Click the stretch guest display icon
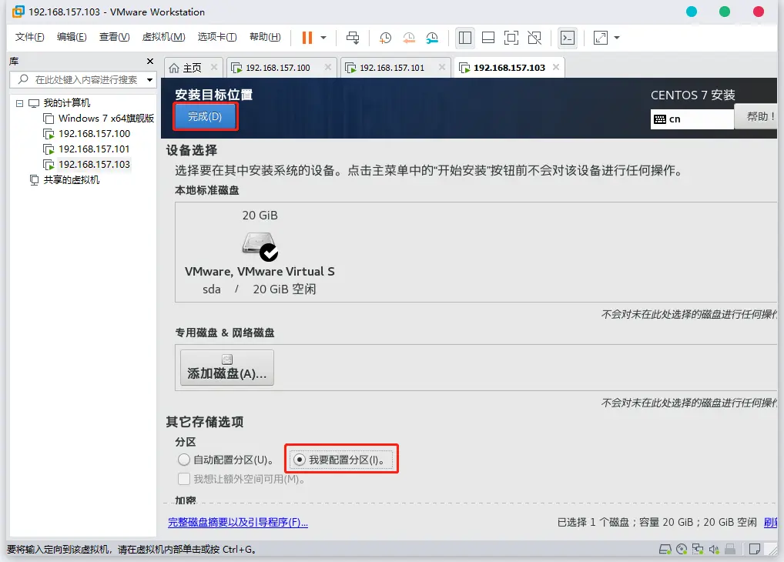 (601, 38)
